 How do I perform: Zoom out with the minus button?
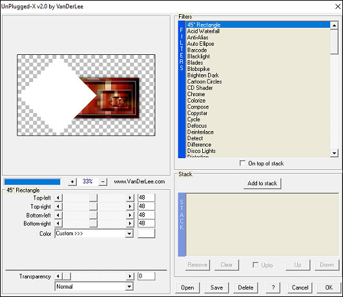coord(103,181)
